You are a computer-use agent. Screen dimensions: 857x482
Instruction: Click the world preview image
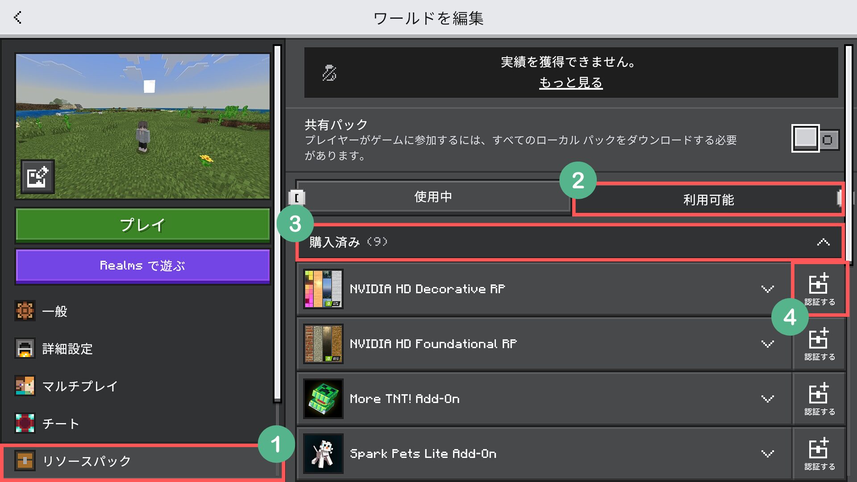click(143, 126)
